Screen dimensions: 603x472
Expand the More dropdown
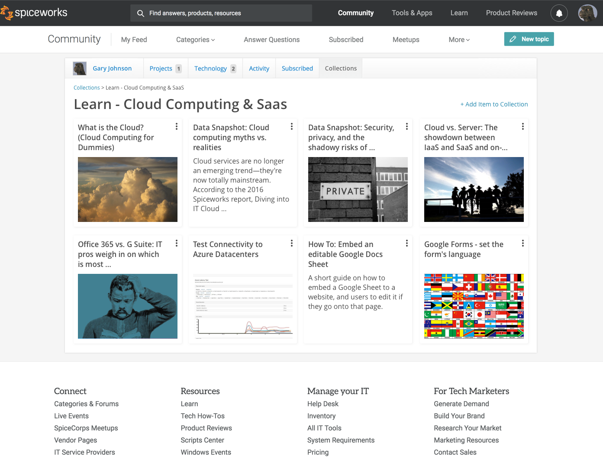pos(459,39)
